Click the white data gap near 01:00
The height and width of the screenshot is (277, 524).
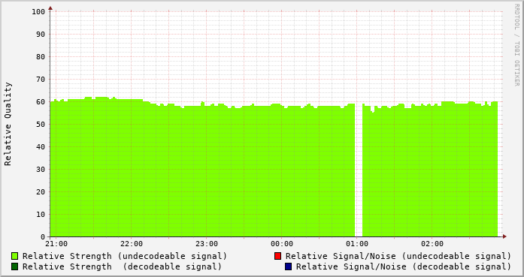pyautogui.click(x=359, y=170)
